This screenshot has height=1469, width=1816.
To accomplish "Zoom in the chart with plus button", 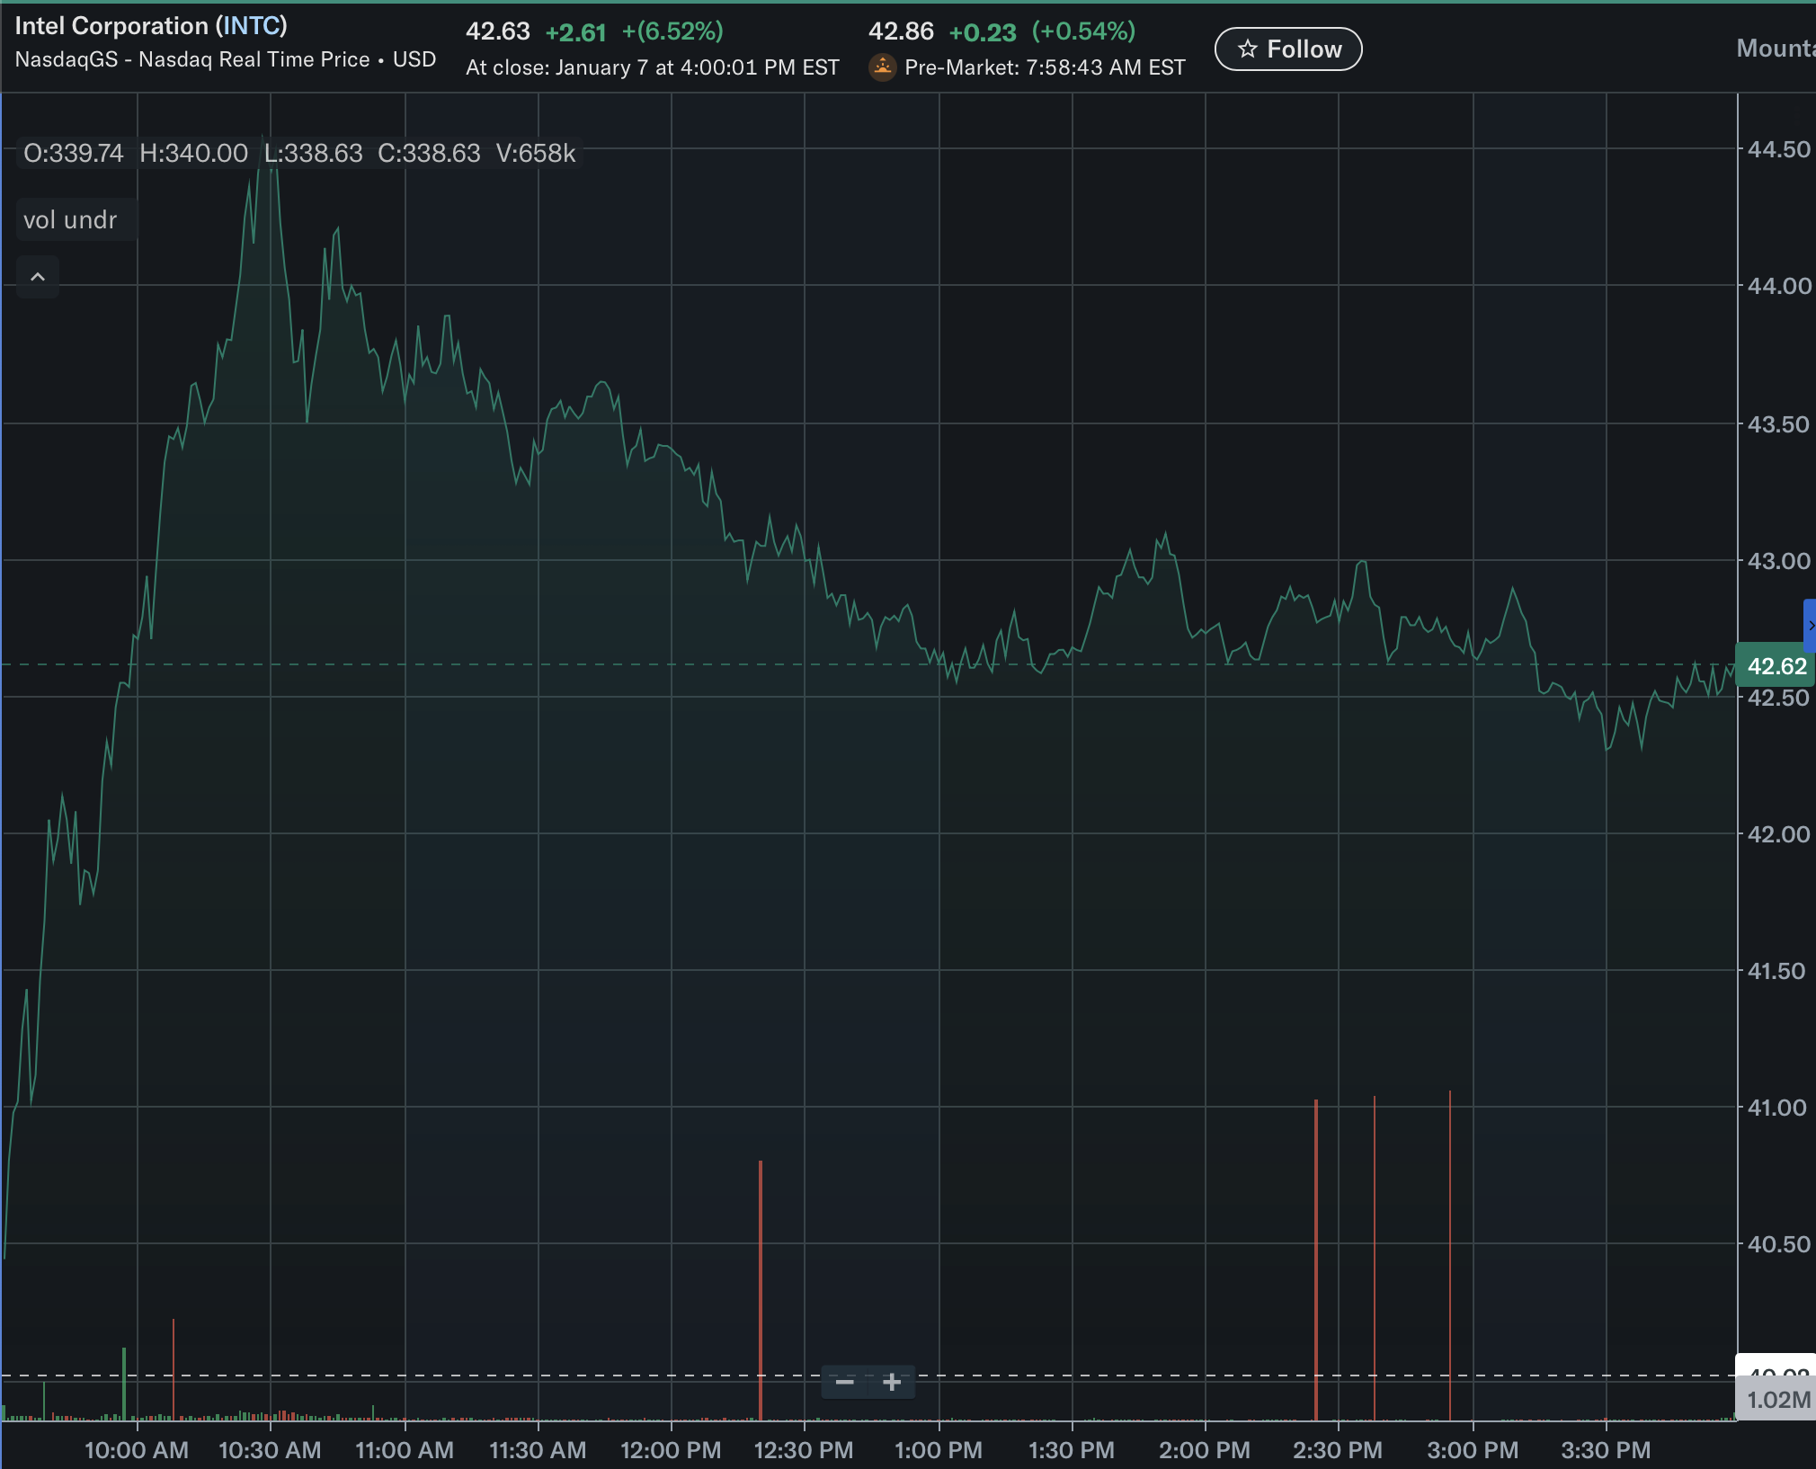I will click(892, 1382).
